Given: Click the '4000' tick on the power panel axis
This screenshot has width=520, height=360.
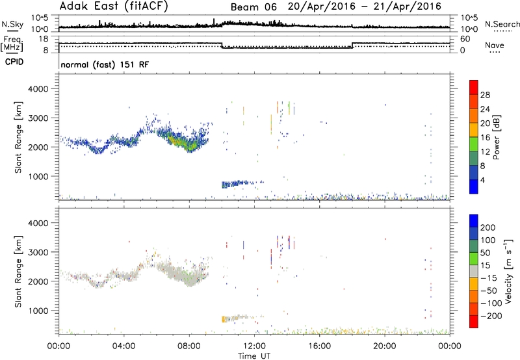Looking at the screenshot, I should tap(38, 89).
